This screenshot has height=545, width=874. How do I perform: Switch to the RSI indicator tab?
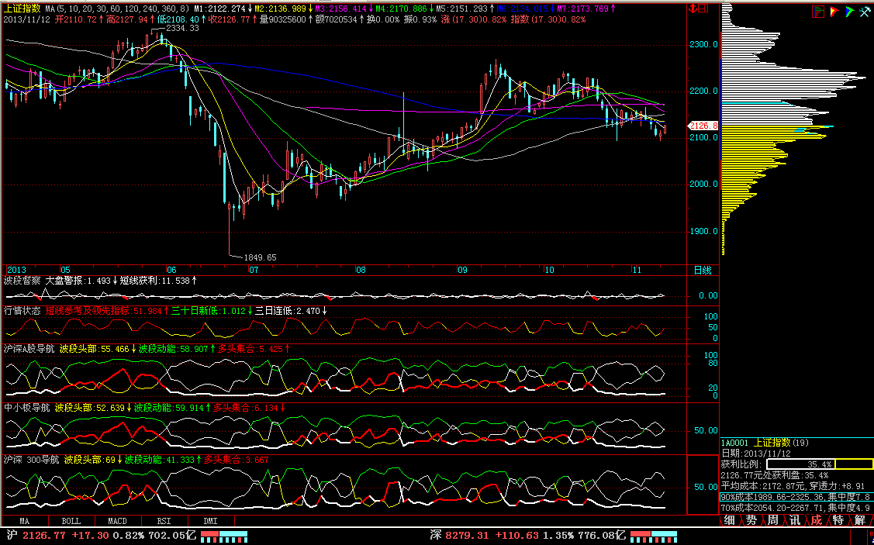164,521
